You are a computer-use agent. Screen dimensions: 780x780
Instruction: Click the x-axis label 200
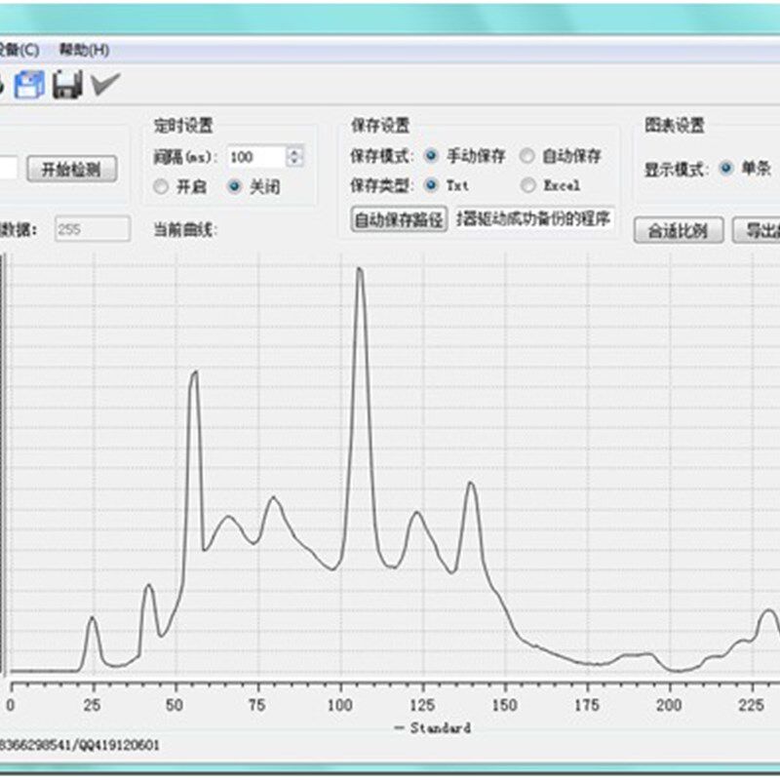click(669, 705)
